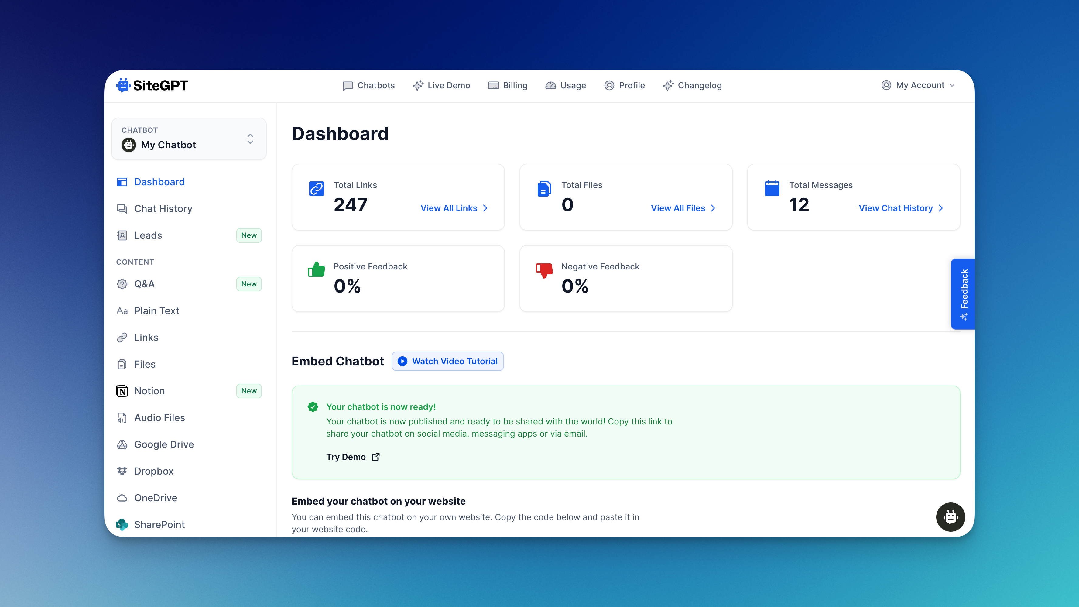Image resolution: width=1079 pixels, height=607 pixels.
Task: Click the green thumbs-up feedback icon
Action: point(316,269)
